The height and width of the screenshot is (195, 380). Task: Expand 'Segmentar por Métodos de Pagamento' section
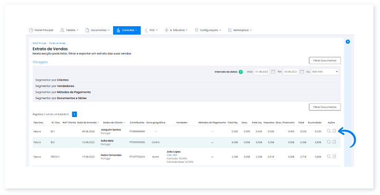(63, 92)
